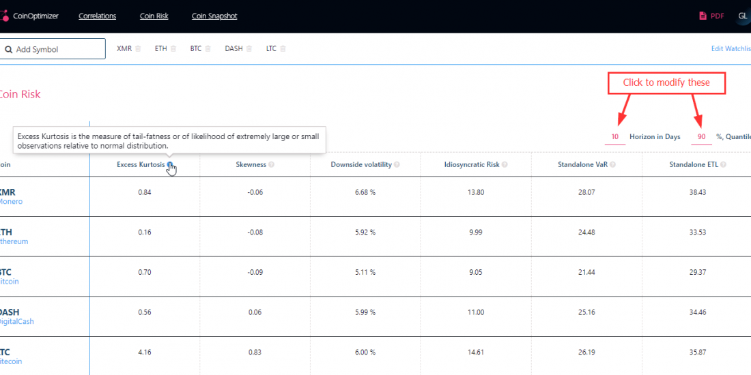Click the Standalone ETL info icon
The height and width of the screenshot is (375, 751).
(722, 165)
